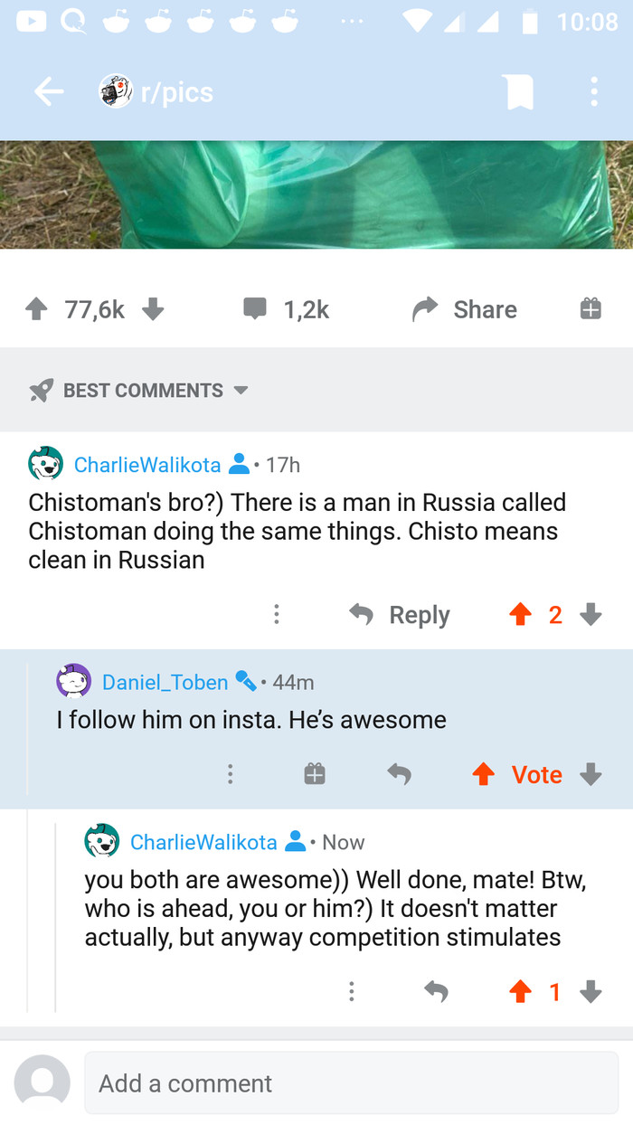Upvote the post with 77,6k points

click(36, 309)
